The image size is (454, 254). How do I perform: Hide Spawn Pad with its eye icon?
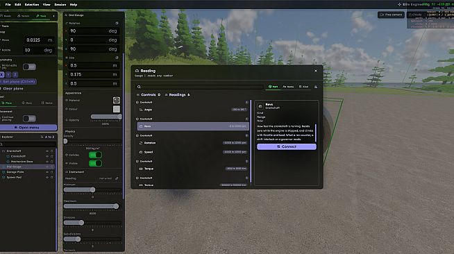coord(47,177)
